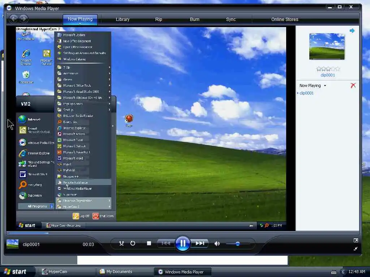The width and height of the screenshot is (370, 277).
Task: Open the Burn tab
Action: [x=195, y=19]
